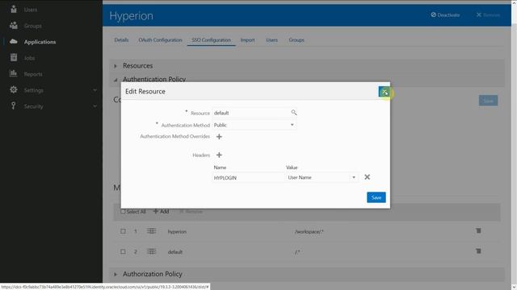Click the default row reorder handle icon
The height and width of the screenshot is (290, 517).
pyautogui.click(x=151, y=251)
